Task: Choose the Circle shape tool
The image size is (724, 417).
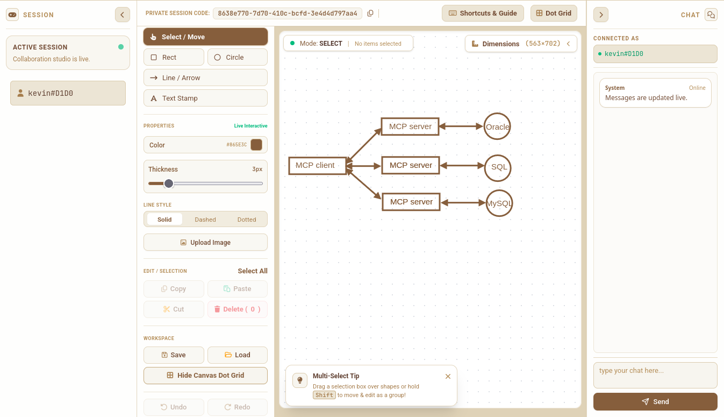Action: [x=238, y=57]
